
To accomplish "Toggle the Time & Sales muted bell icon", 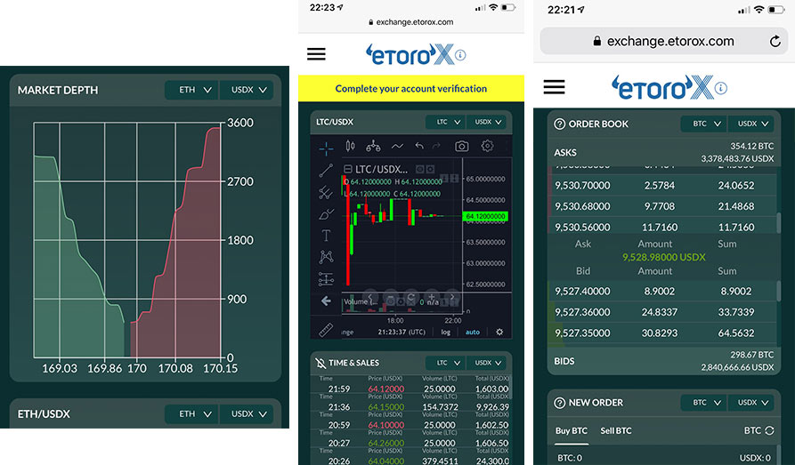I will [320, 363].
